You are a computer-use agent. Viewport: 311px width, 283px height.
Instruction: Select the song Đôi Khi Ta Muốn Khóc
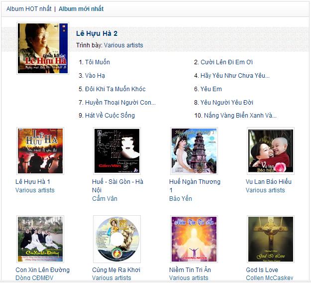[x=115, y=89]
